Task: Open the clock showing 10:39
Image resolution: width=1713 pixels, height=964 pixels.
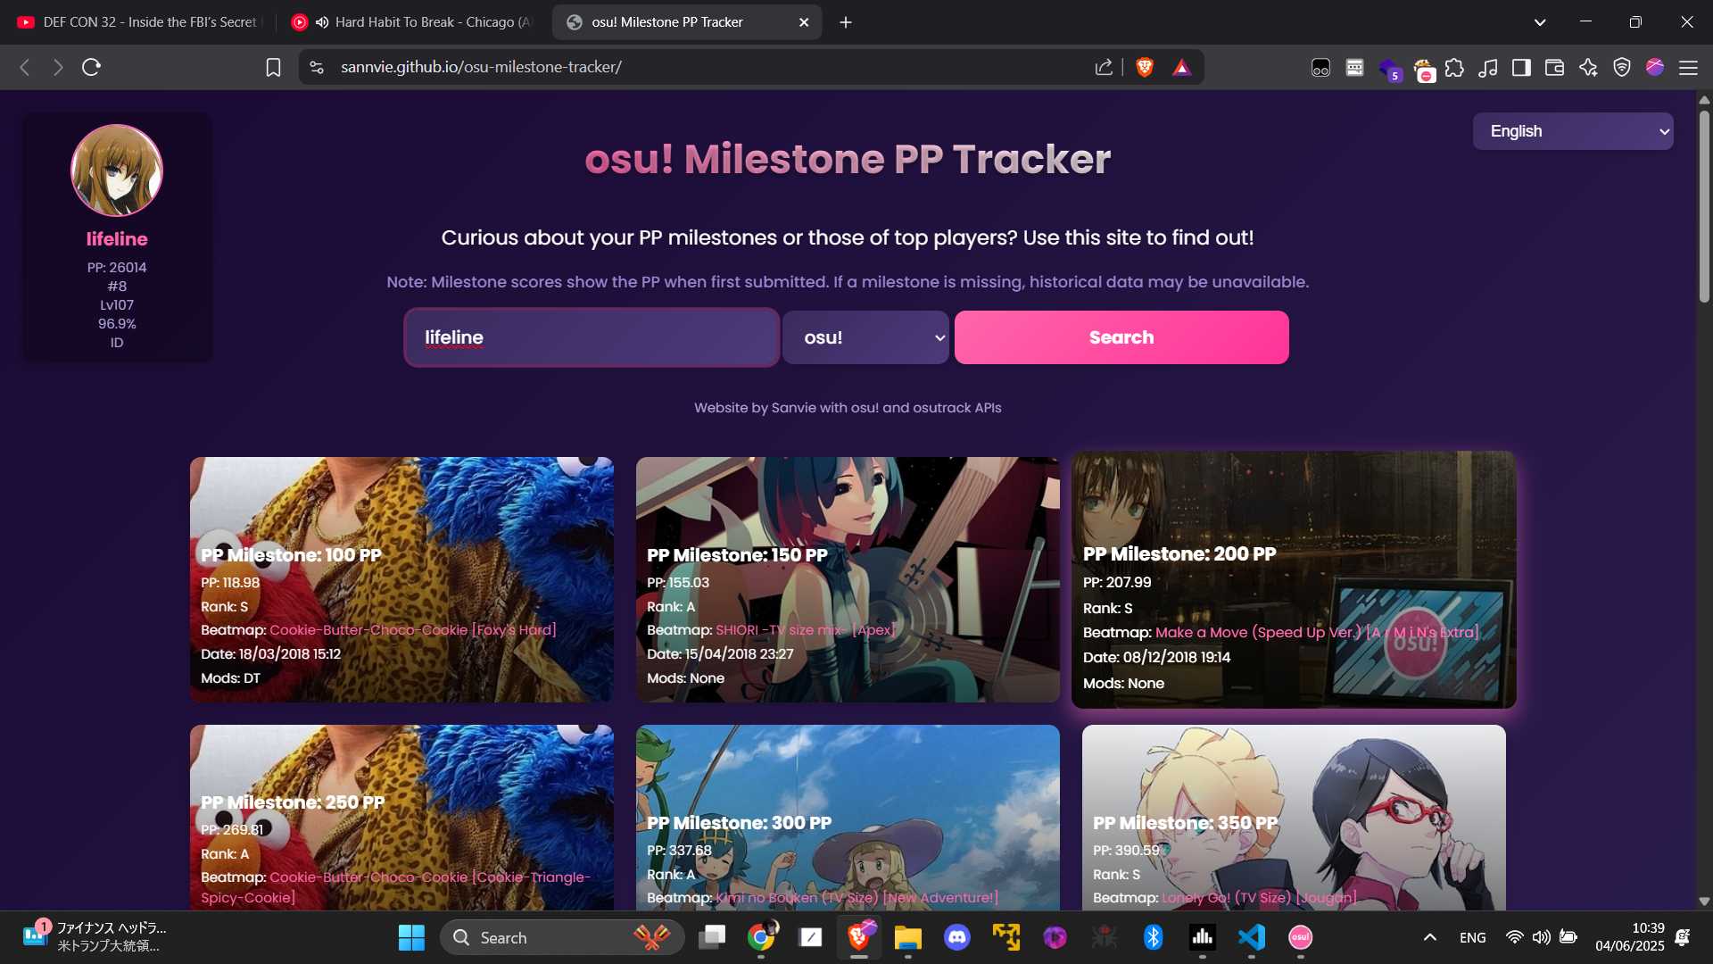Action: tap(1630, 937)
